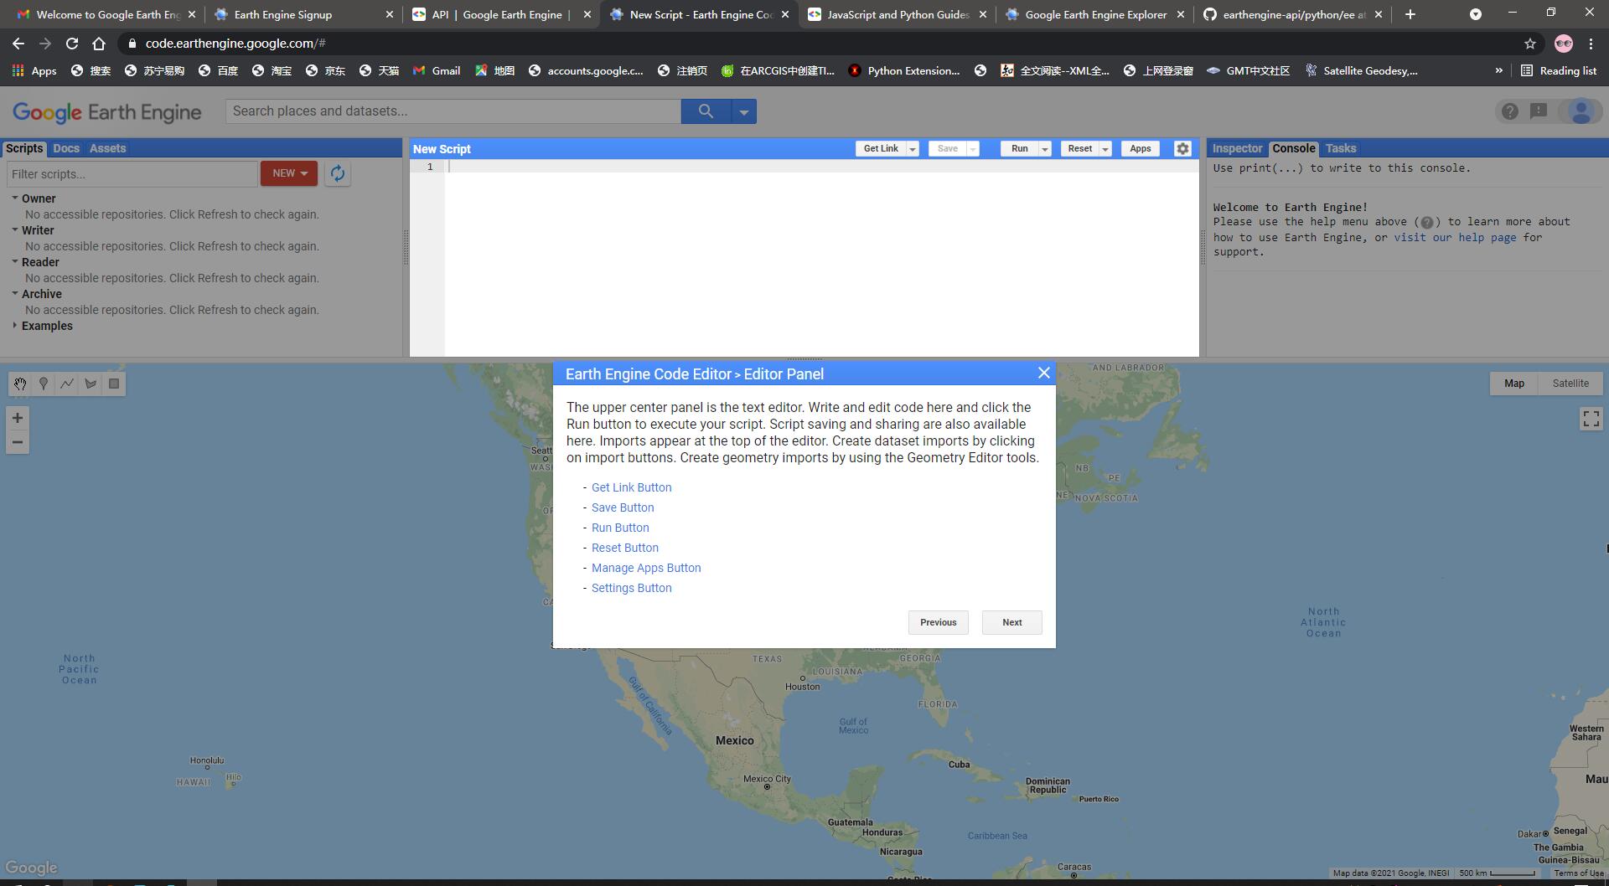The image size is (1609, 886).
Task: Follow the 'visit our help page' link
Action: click(x=1455, y=238)
